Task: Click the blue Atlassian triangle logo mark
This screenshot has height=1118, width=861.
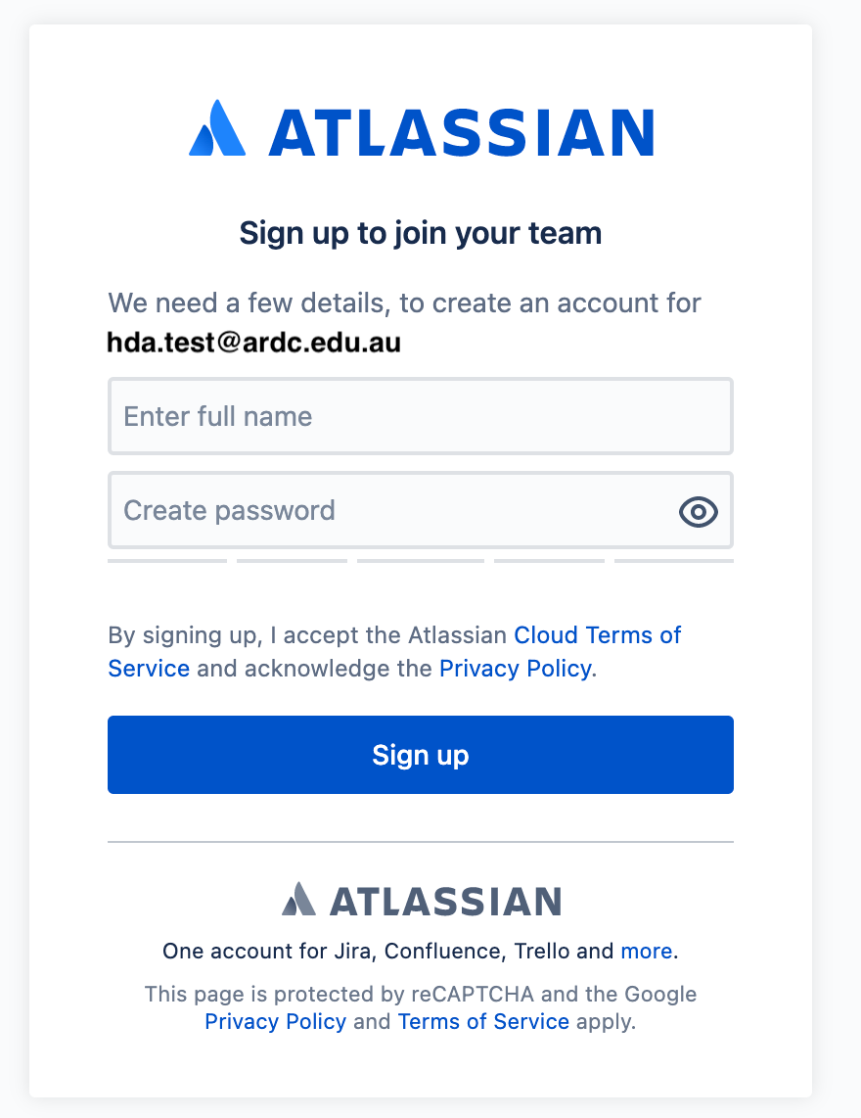Action: tap(217, 129)
